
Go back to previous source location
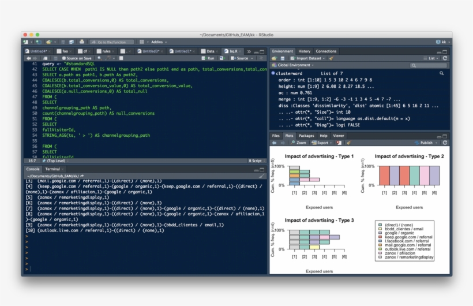tap(29, 58)
